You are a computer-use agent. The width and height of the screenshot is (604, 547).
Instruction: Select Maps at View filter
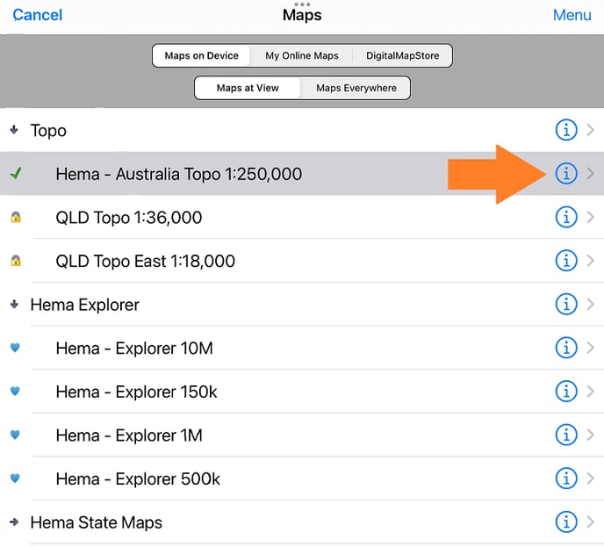click(x=248, y=88)
